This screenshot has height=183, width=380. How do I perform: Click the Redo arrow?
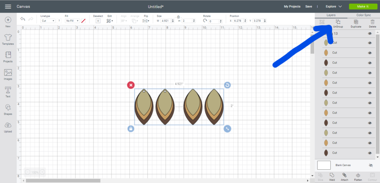31,19
